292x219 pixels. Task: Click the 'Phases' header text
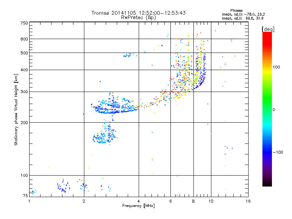point(236,11)
